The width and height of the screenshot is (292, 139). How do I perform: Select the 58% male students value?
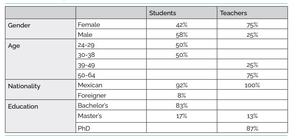182,35
